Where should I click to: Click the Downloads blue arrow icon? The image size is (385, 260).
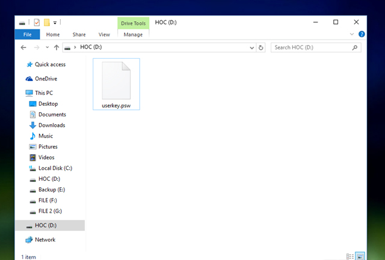point(32,125)
